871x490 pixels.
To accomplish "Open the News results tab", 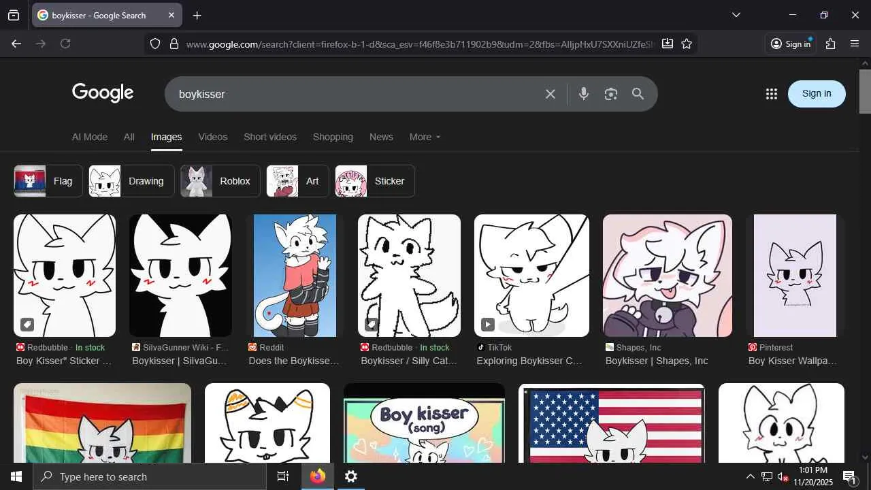I will (x=381, y=137).
